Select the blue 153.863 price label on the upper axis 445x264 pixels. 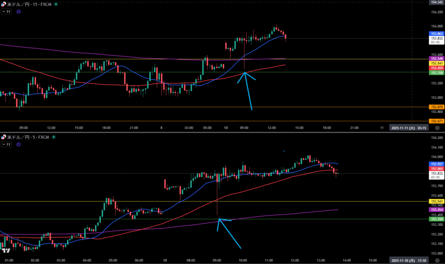(436, 33)
